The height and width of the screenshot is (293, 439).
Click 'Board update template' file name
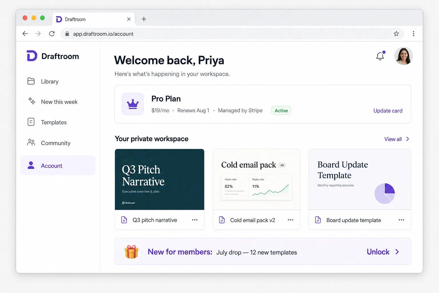[354, 220]
